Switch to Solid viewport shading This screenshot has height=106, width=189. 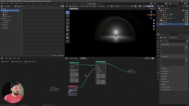[x=149, y=6]
